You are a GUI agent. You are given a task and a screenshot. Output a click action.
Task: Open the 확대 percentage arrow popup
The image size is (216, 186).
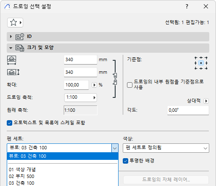(x=94, y=85)
